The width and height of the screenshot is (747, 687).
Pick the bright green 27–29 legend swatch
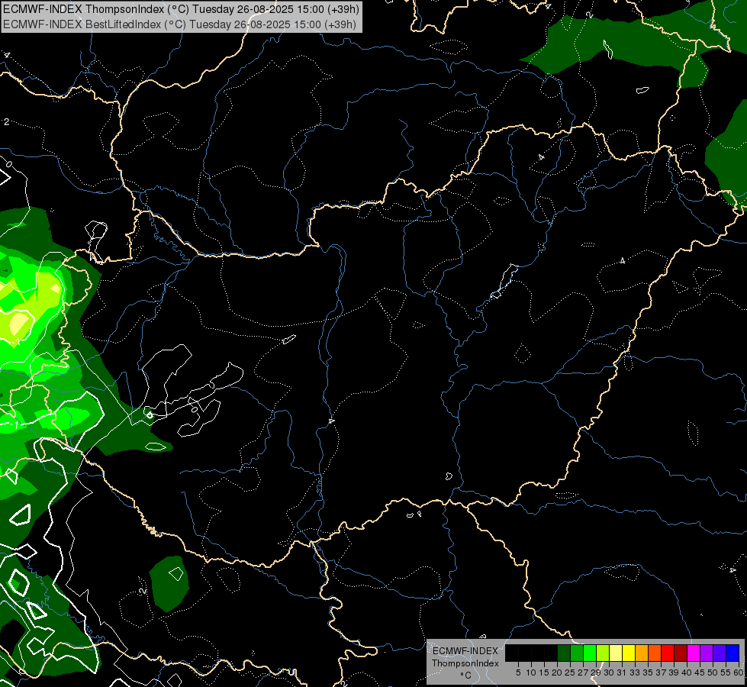click(590, 653)
